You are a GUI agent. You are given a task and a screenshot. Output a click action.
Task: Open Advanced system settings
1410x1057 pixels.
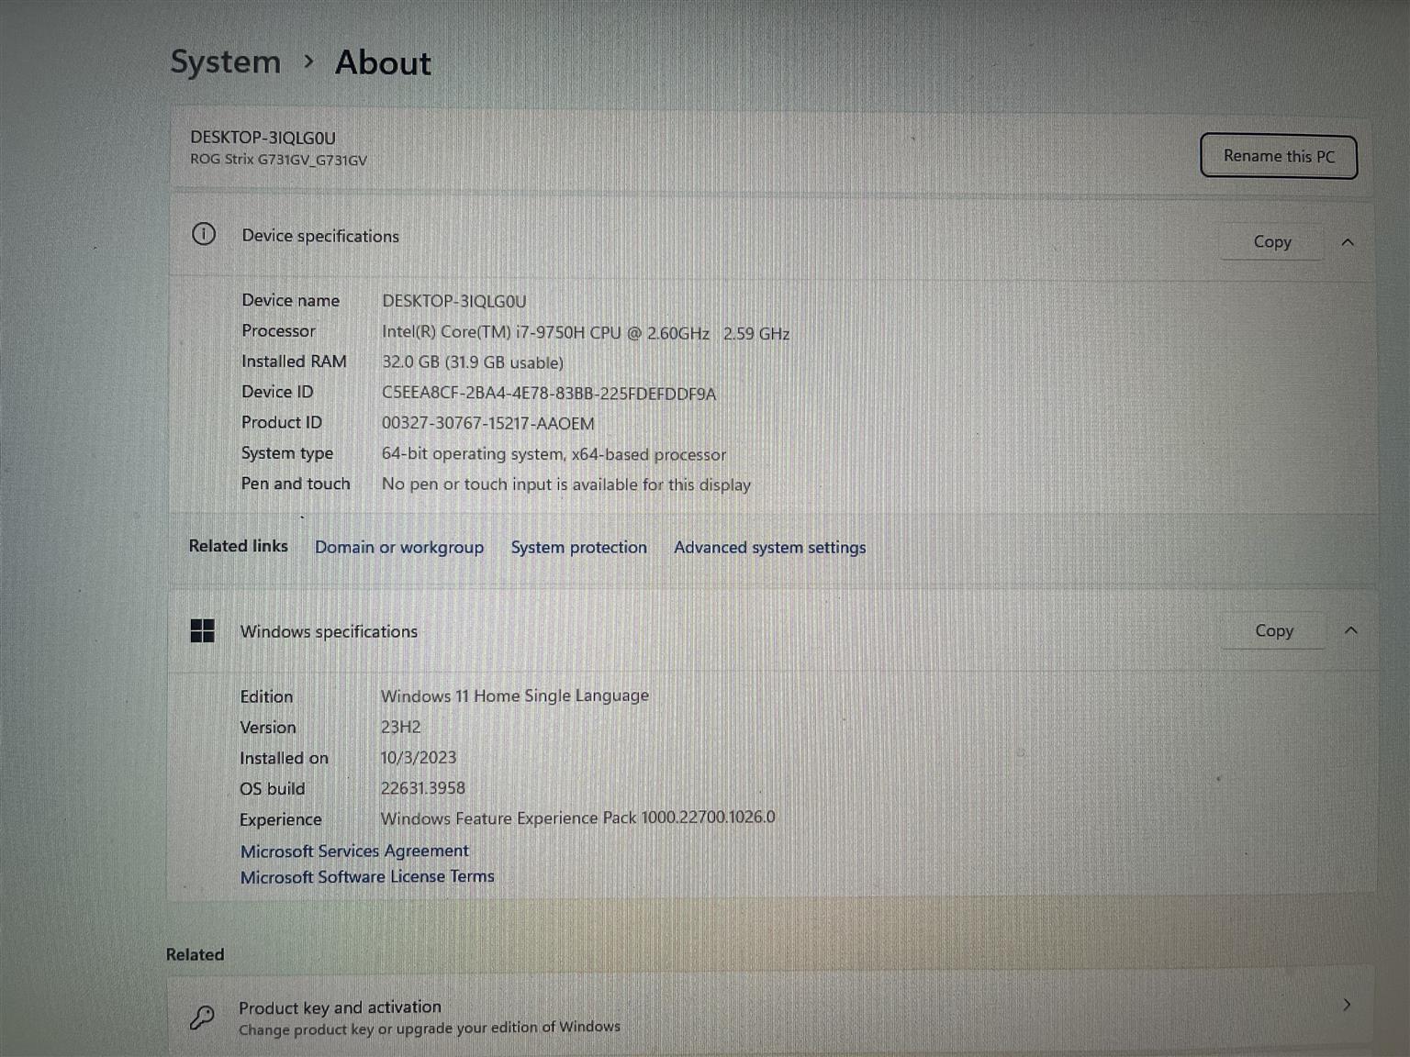tap(769, 547)
